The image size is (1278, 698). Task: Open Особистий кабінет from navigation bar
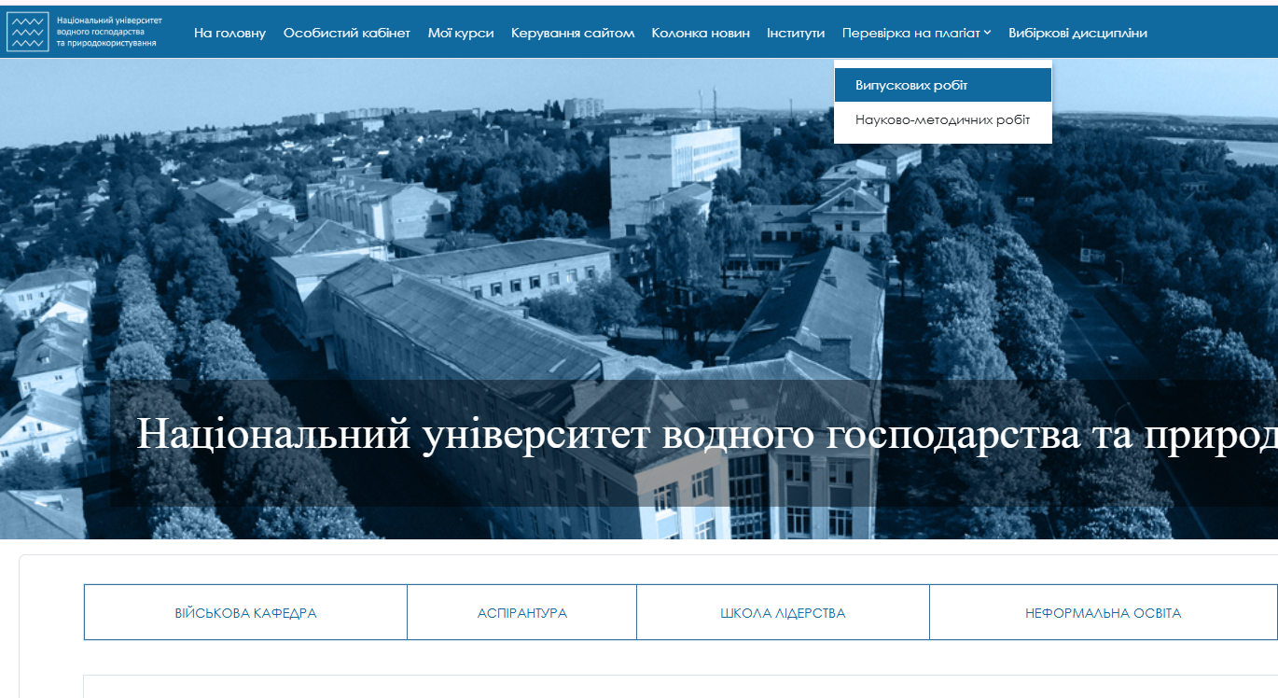pos(346,33)
